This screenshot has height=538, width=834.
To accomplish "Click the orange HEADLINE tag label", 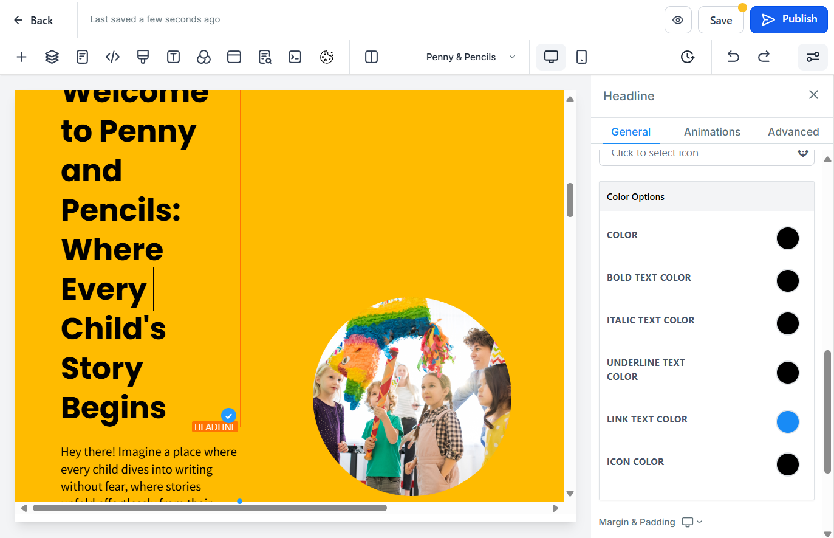I will point(215,427).
